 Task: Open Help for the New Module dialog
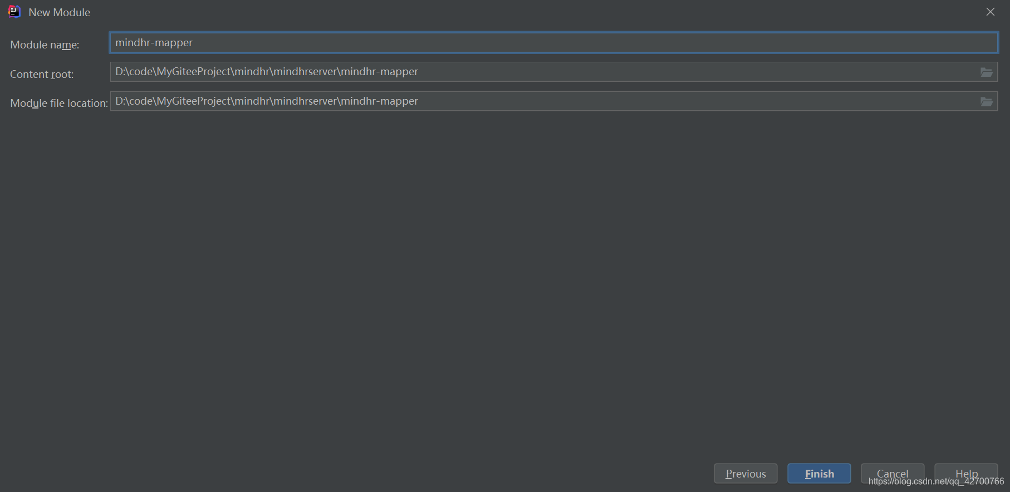pyautogui.click(x=966, y=474)
